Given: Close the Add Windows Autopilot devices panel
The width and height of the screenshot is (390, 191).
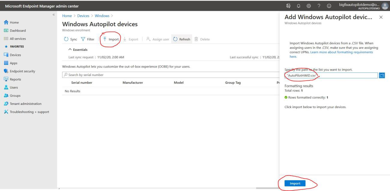Looking at the screenshot, I should pyautogui.click(x=381, y=17).
